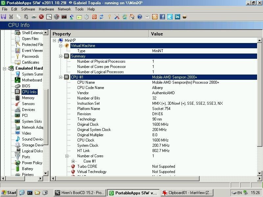Click the Property column header

tap(100, 34)
